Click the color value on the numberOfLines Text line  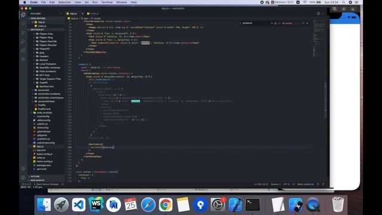coord(146,43)
